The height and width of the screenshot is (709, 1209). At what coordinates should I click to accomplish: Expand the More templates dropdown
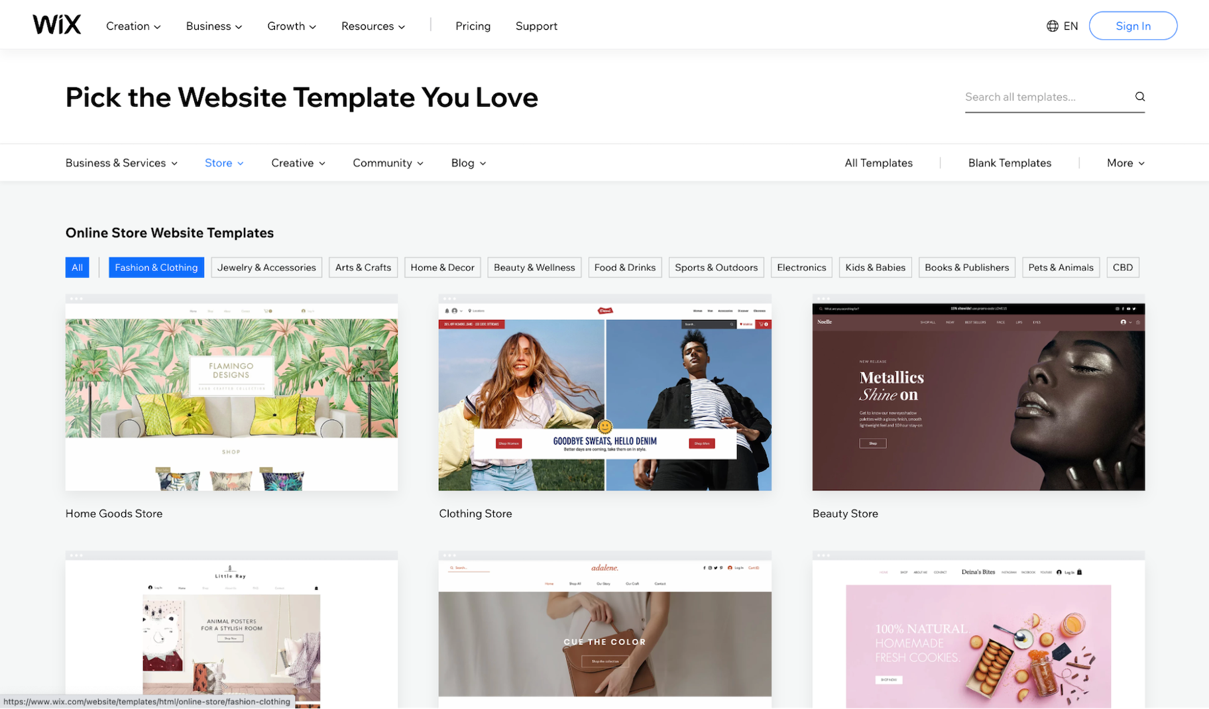1125,163
